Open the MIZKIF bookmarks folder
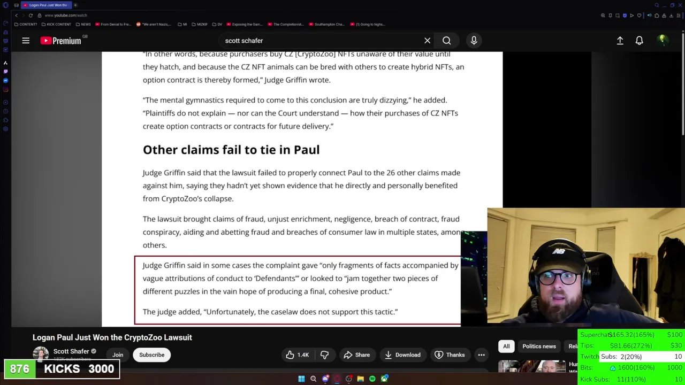 click(200, 24)
